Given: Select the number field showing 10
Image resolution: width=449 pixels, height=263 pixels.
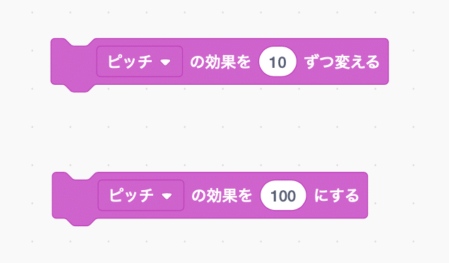Looking at the screenshot, I should (x=277, y=62).
